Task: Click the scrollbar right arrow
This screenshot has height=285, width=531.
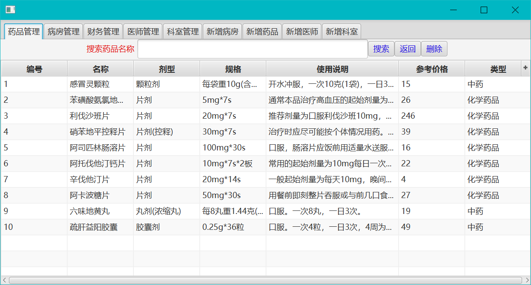Action: [526, 280]
